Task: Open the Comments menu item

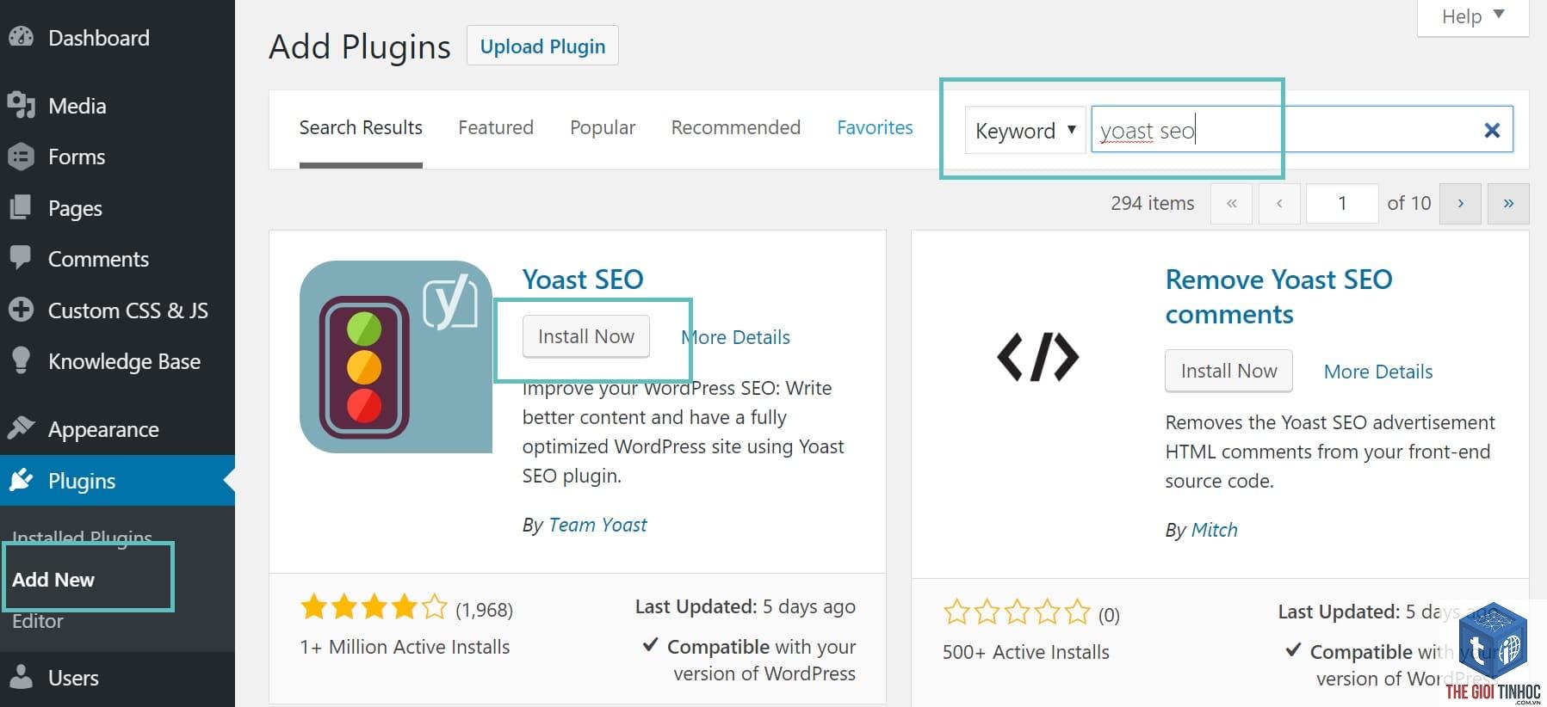Action: pos(117,259)
